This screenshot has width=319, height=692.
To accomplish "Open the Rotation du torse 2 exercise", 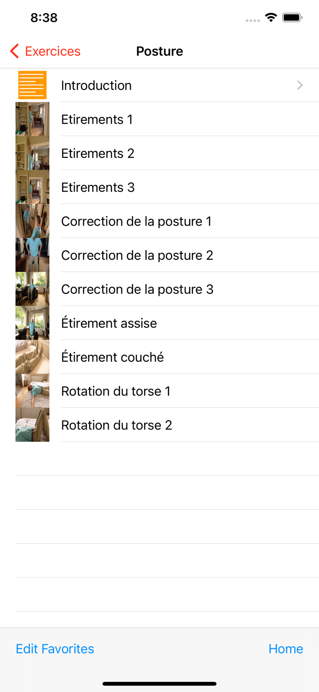I will coord(116,424).
